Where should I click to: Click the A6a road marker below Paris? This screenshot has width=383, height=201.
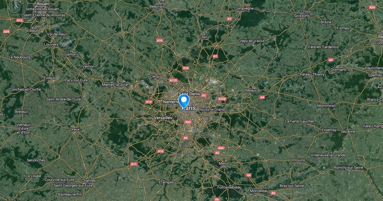coord(188,122)
